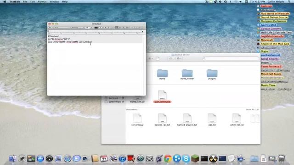Open the typeface style dropdown in TextEdit
294x165 pixels.
78,27
